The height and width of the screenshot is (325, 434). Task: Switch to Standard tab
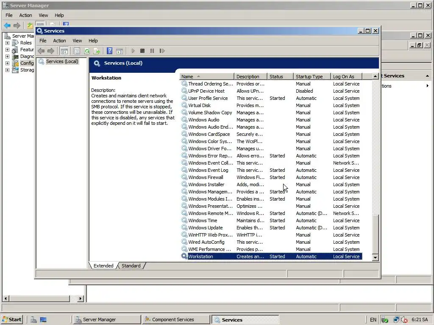coord(131,266)
